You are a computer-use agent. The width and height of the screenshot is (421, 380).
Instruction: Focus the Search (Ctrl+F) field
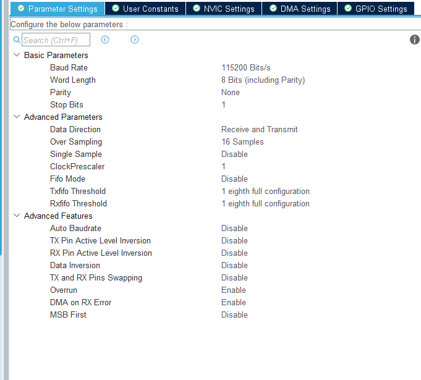pos(56,40)
